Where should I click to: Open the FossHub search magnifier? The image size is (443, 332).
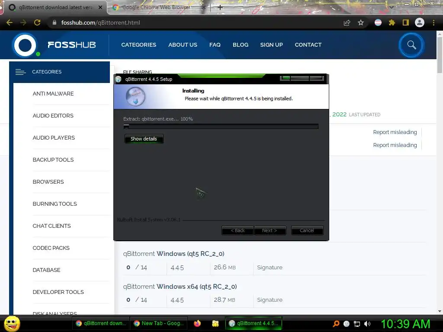coord(411,45)
